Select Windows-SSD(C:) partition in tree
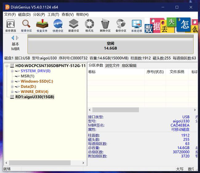This screenshot has width=200, height=173. pyautogui.click(x=37, y=81)
